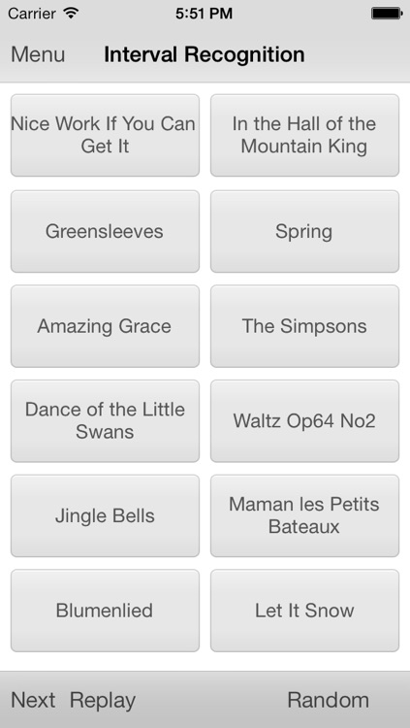Image resolution: width=410 pixels, height=728 pixels.
Task: Choose Waltz Op64 No2 answer
Action: (x=304, y=420)
